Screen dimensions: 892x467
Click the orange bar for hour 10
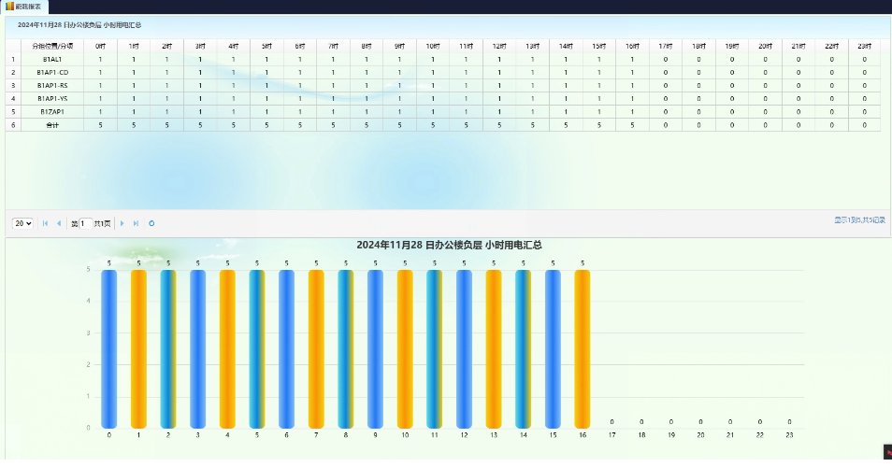[x=405, y=348]
